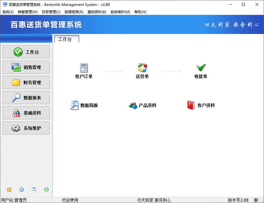This screenshot has height=203, width=264.
Task: Click the blue clock icon in bottom toolbar
Action: pyautogui.click(x=21, y=189)
